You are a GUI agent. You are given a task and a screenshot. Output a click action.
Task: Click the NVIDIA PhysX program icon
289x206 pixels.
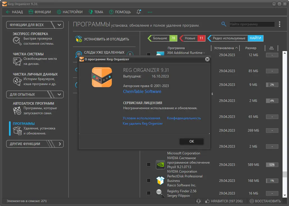pos(160,164)
